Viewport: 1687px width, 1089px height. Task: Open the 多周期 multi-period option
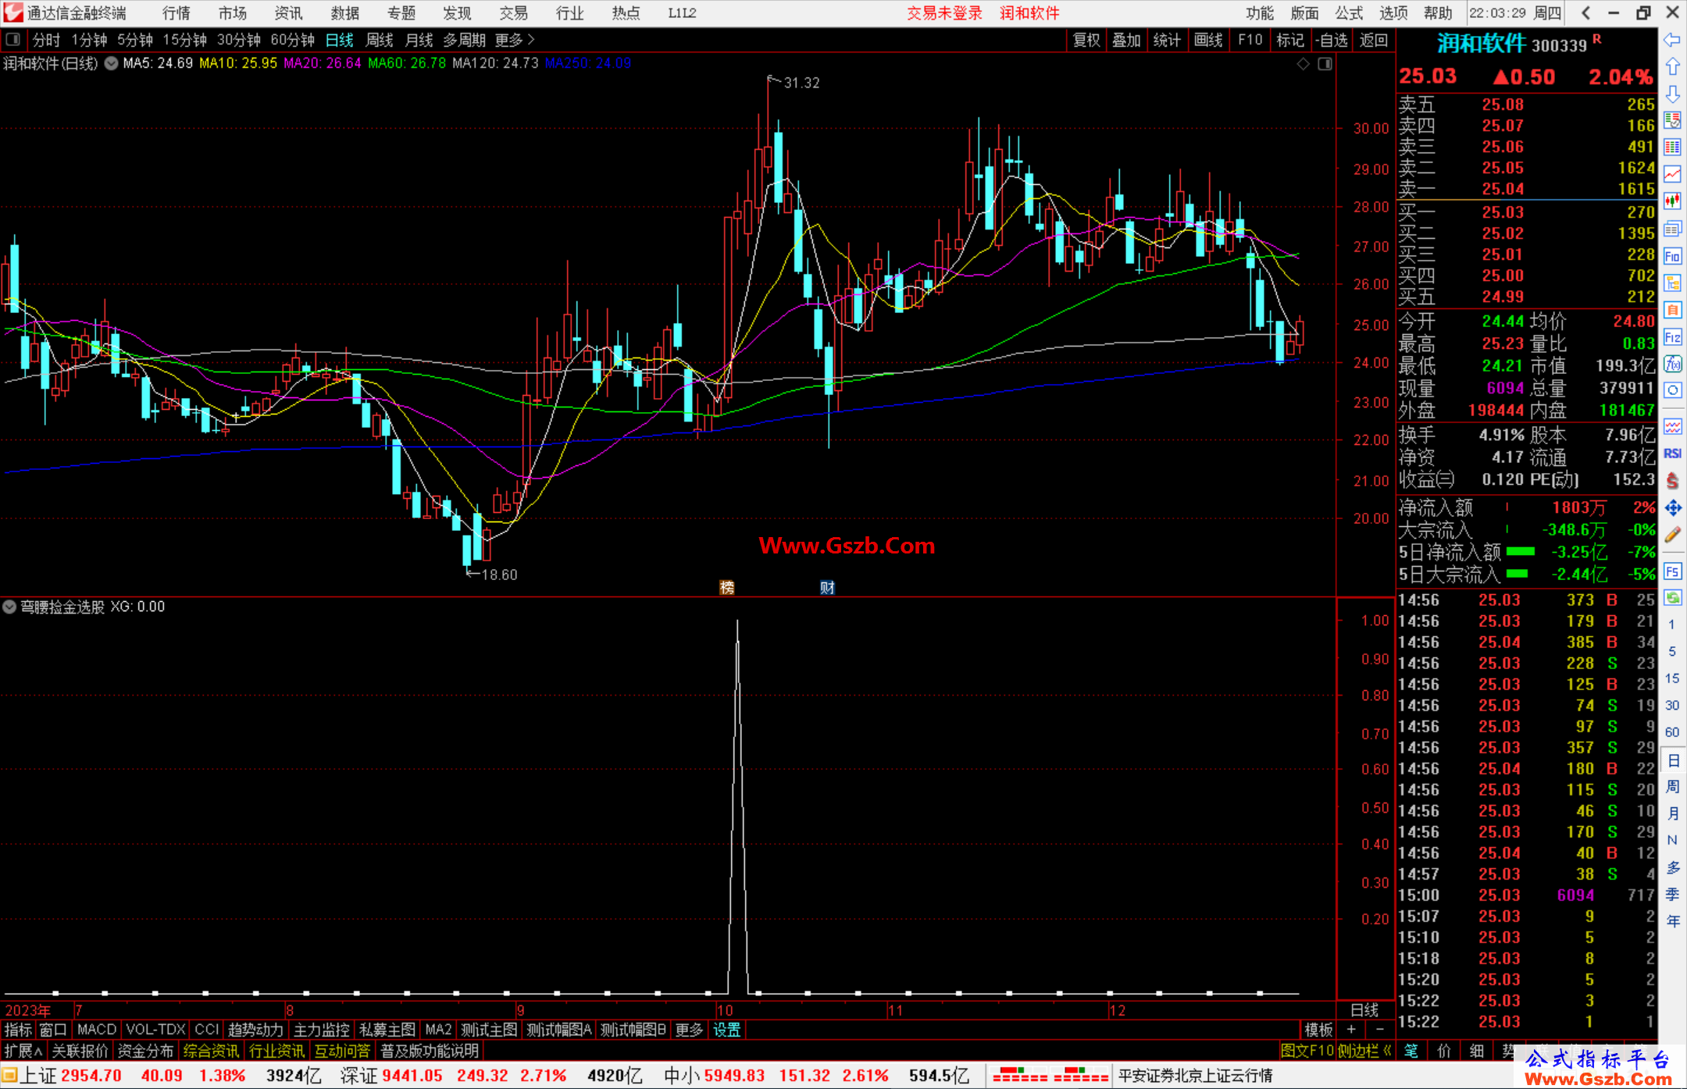[x=464, y=40]
